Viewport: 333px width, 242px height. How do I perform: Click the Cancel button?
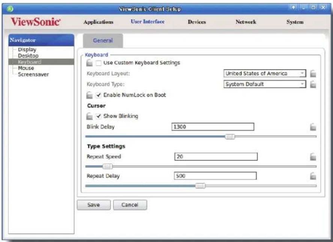[130, 205]
